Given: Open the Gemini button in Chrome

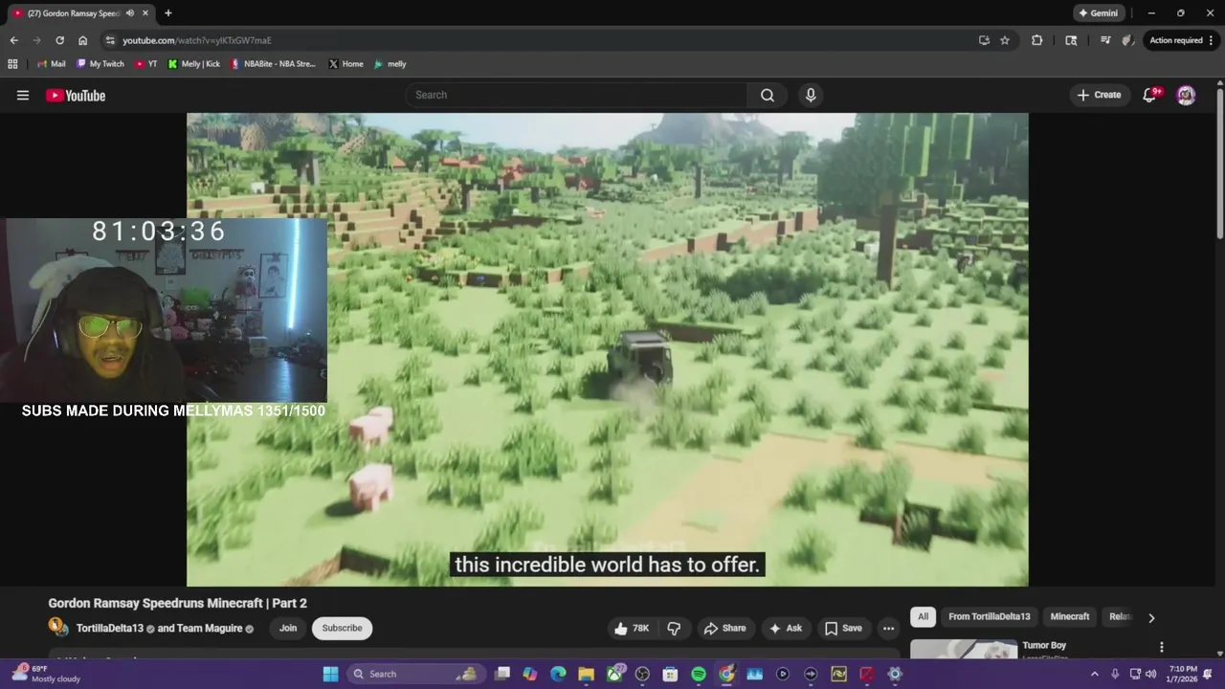Looking at the screenshot, I should coord(1098,13).
